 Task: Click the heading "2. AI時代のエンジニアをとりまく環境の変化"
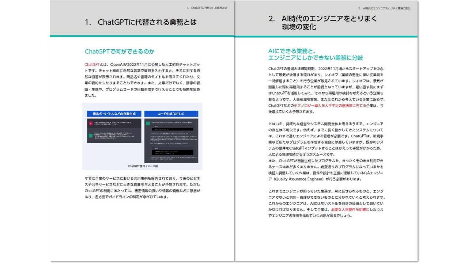[322, 23]
